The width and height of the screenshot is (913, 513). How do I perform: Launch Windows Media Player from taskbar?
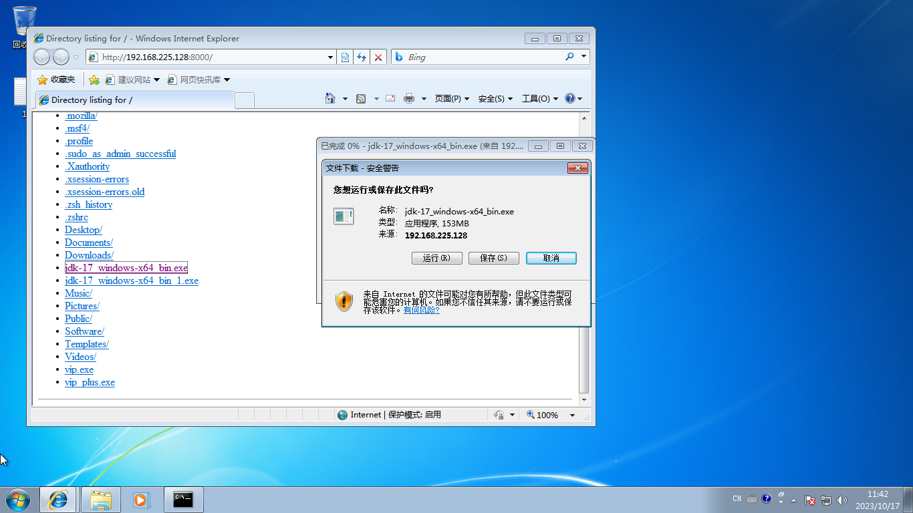(141, 500)
